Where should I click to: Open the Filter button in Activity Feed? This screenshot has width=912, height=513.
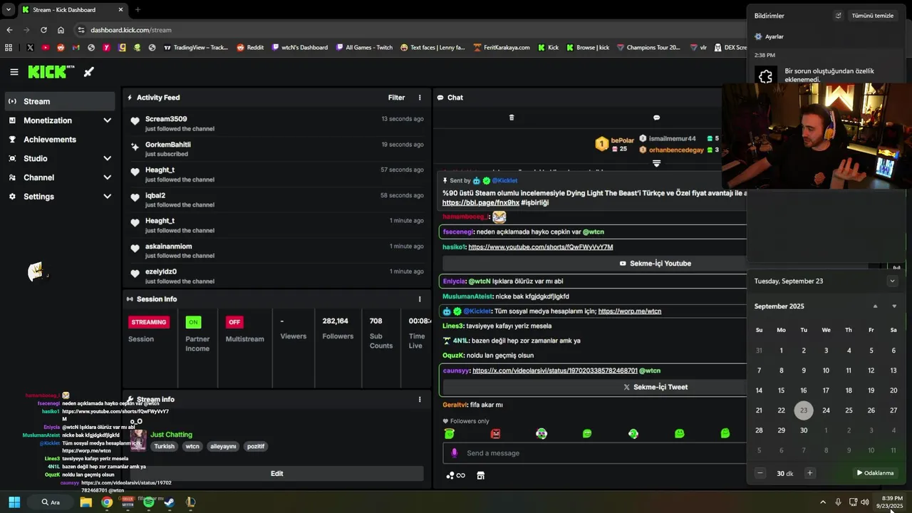tap(396, 98)
